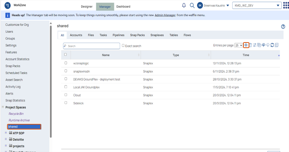Click the cloud upload import icon

pos(263,45)
